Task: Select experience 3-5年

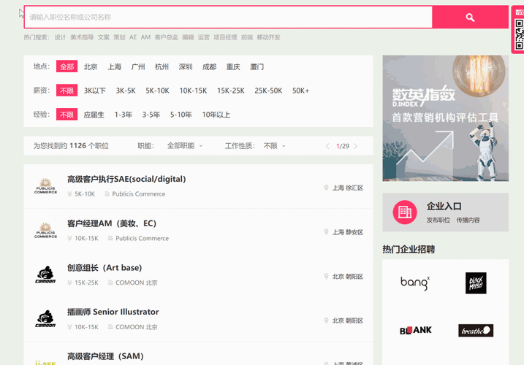Action: 151,115
